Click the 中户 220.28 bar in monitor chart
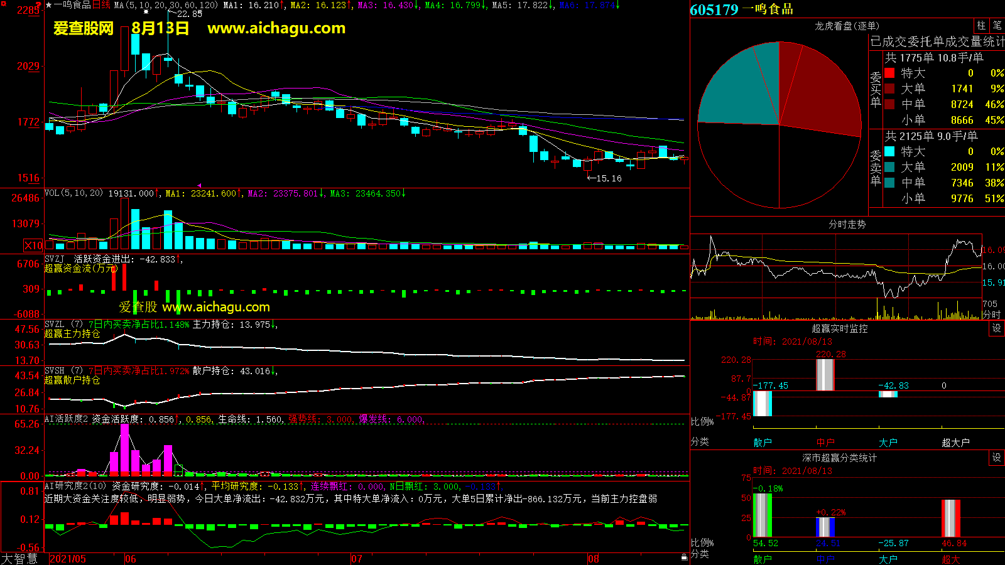This screenshot has height=565, width=1005. coord(825,375)
